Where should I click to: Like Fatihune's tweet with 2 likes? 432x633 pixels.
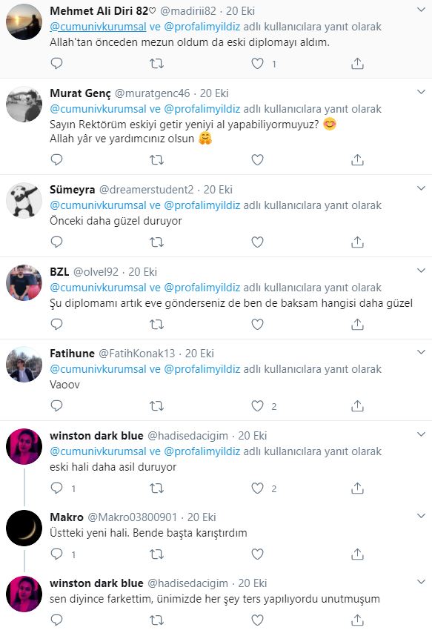pyautogui.click(x=258, y=405)
